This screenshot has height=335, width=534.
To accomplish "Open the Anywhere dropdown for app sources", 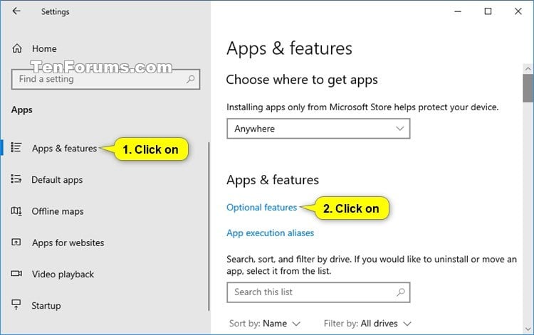I will point(318,129).
